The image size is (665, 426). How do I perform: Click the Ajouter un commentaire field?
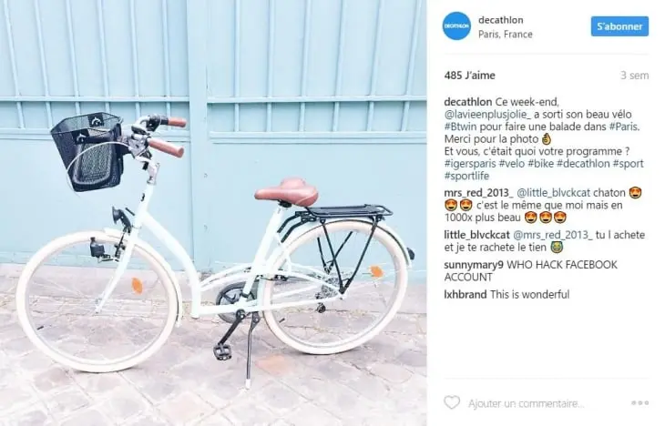coord(526,403)
